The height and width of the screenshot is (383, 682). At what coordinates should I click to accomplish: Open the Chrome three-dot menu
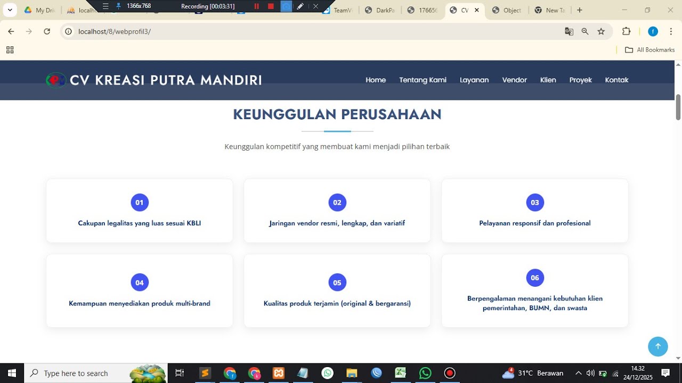click(670, 31)
